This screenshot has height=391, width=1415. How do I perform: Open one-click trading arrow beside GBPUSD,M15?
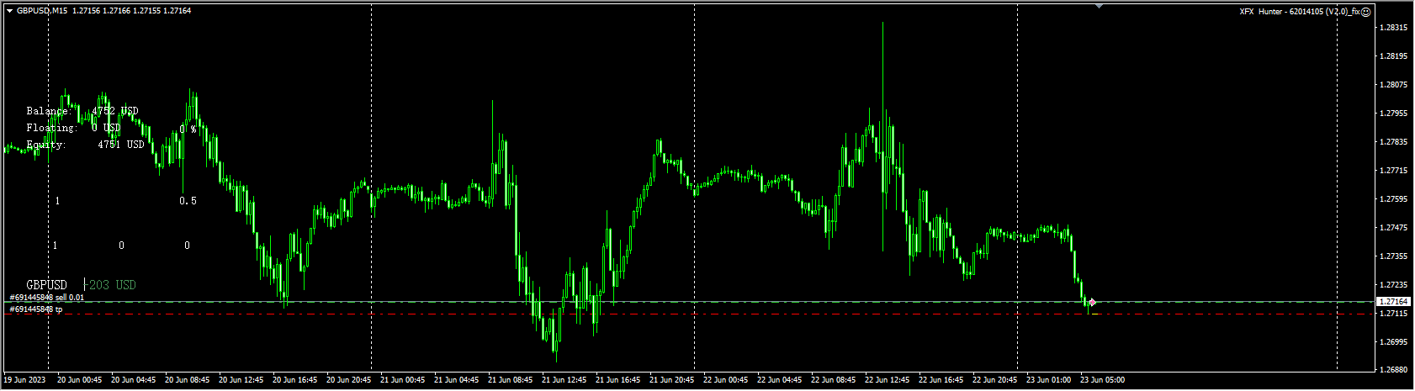click(x=9, y=11)
